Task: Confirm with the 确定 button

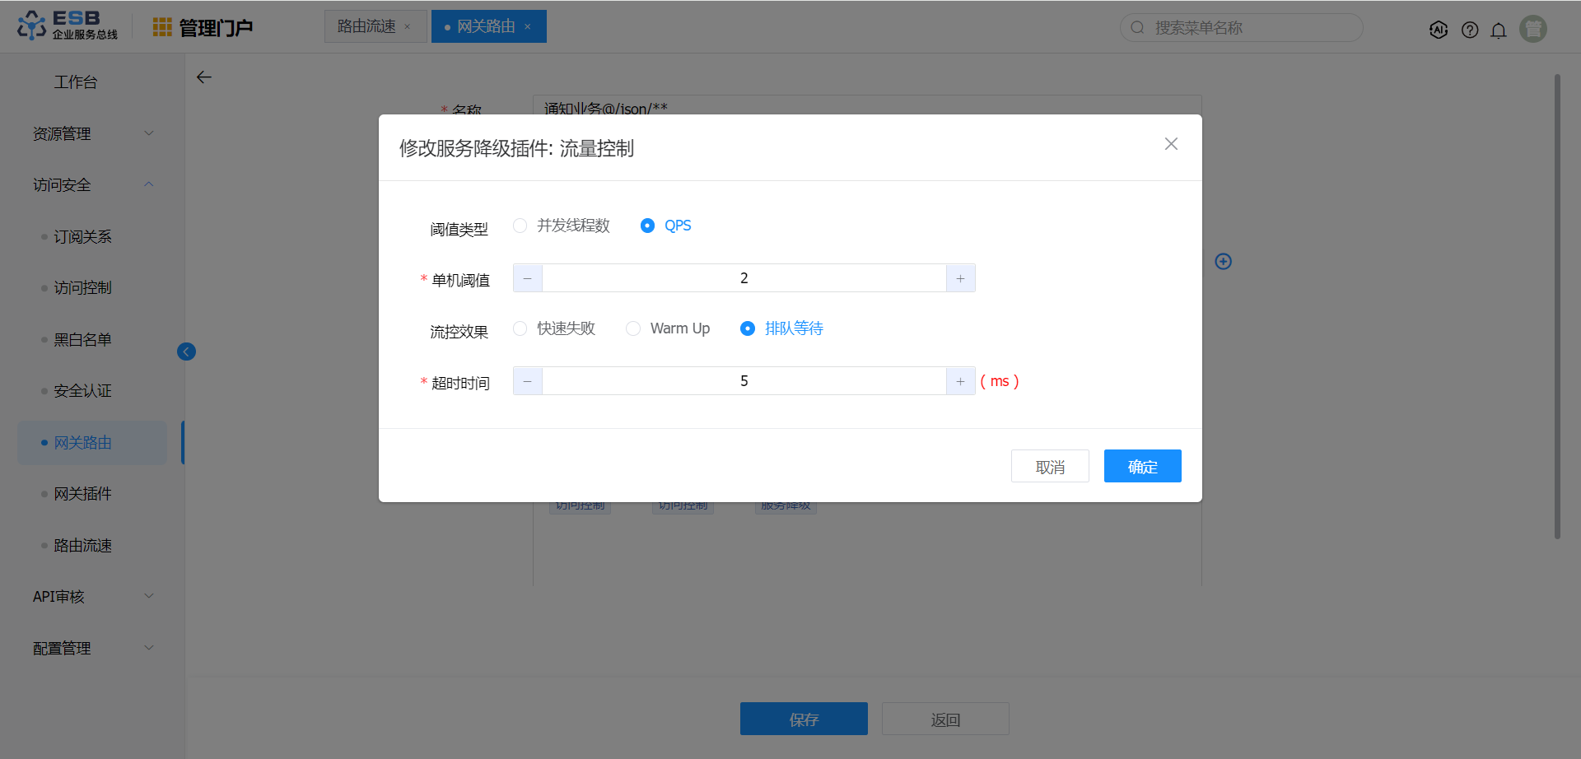Action: tap(1142, 467)
